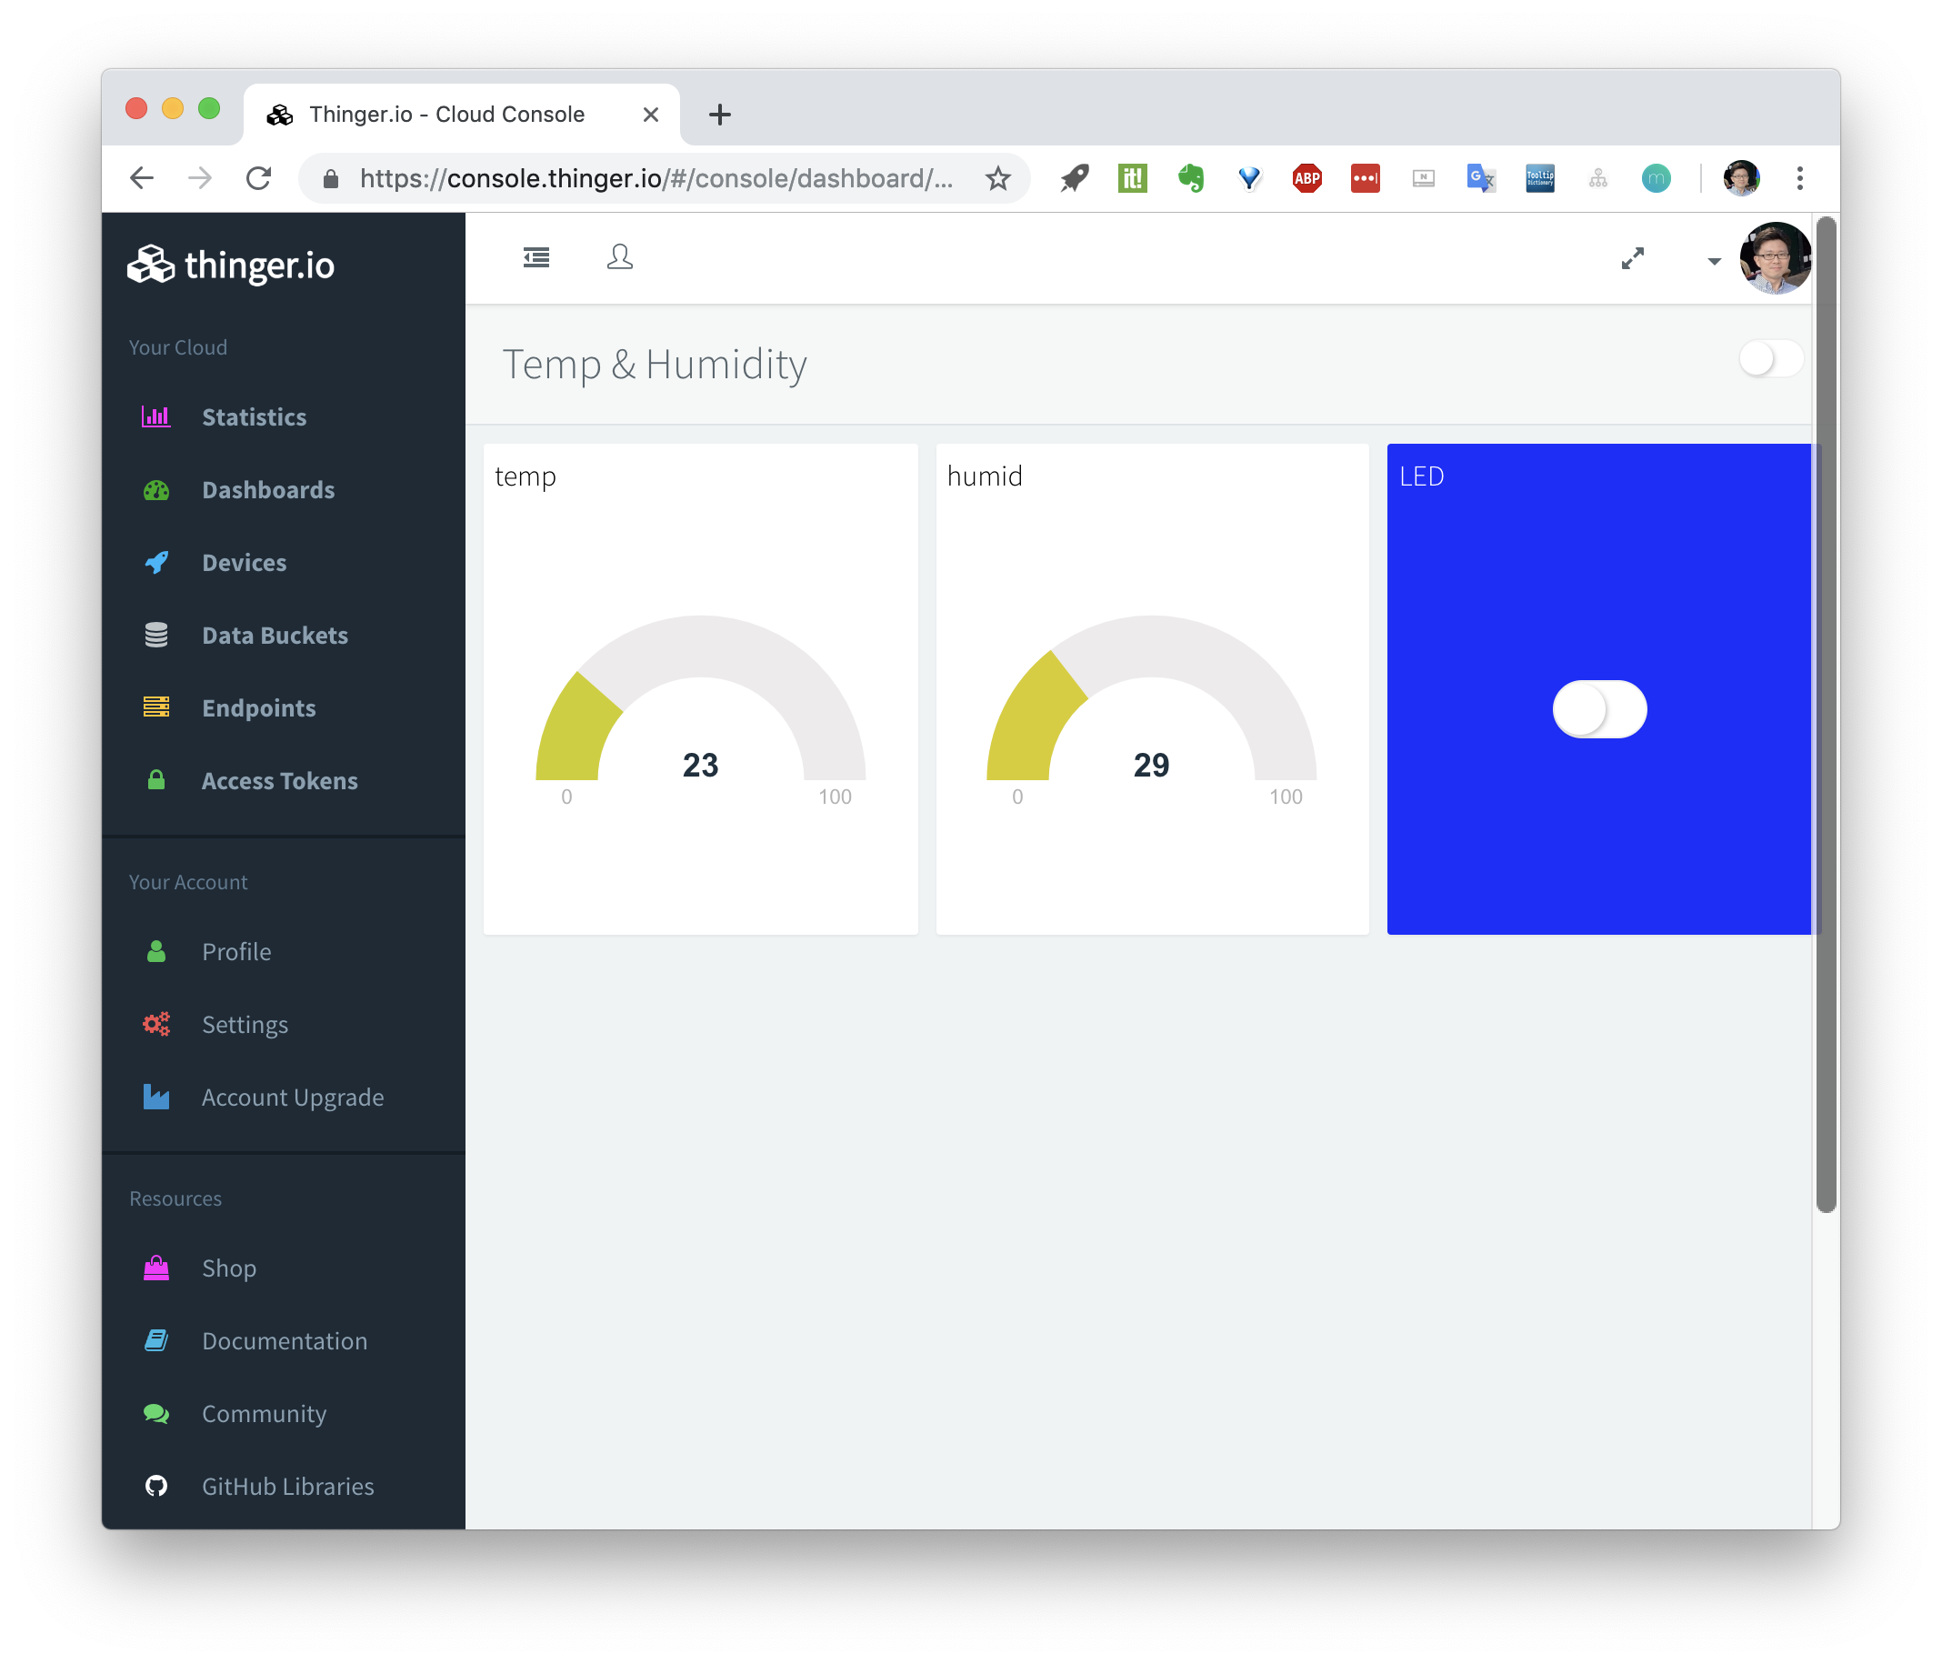Click the LED widget title
Image resolution: width=1942 pixels, height=1664 pixels.
[1421, 476]
